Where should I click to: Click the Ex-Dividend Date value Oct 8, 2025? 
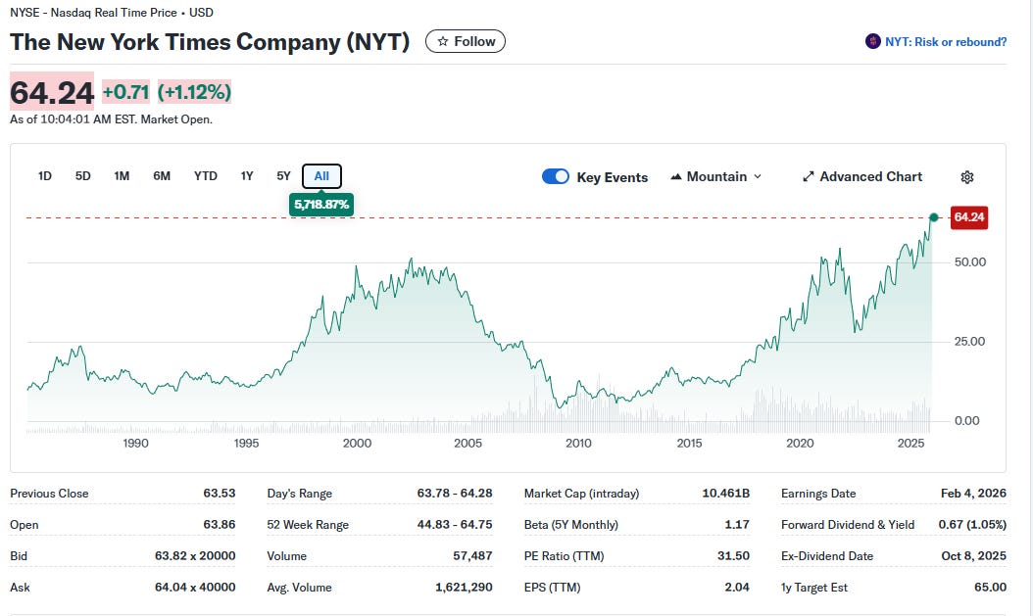point(974,555)
